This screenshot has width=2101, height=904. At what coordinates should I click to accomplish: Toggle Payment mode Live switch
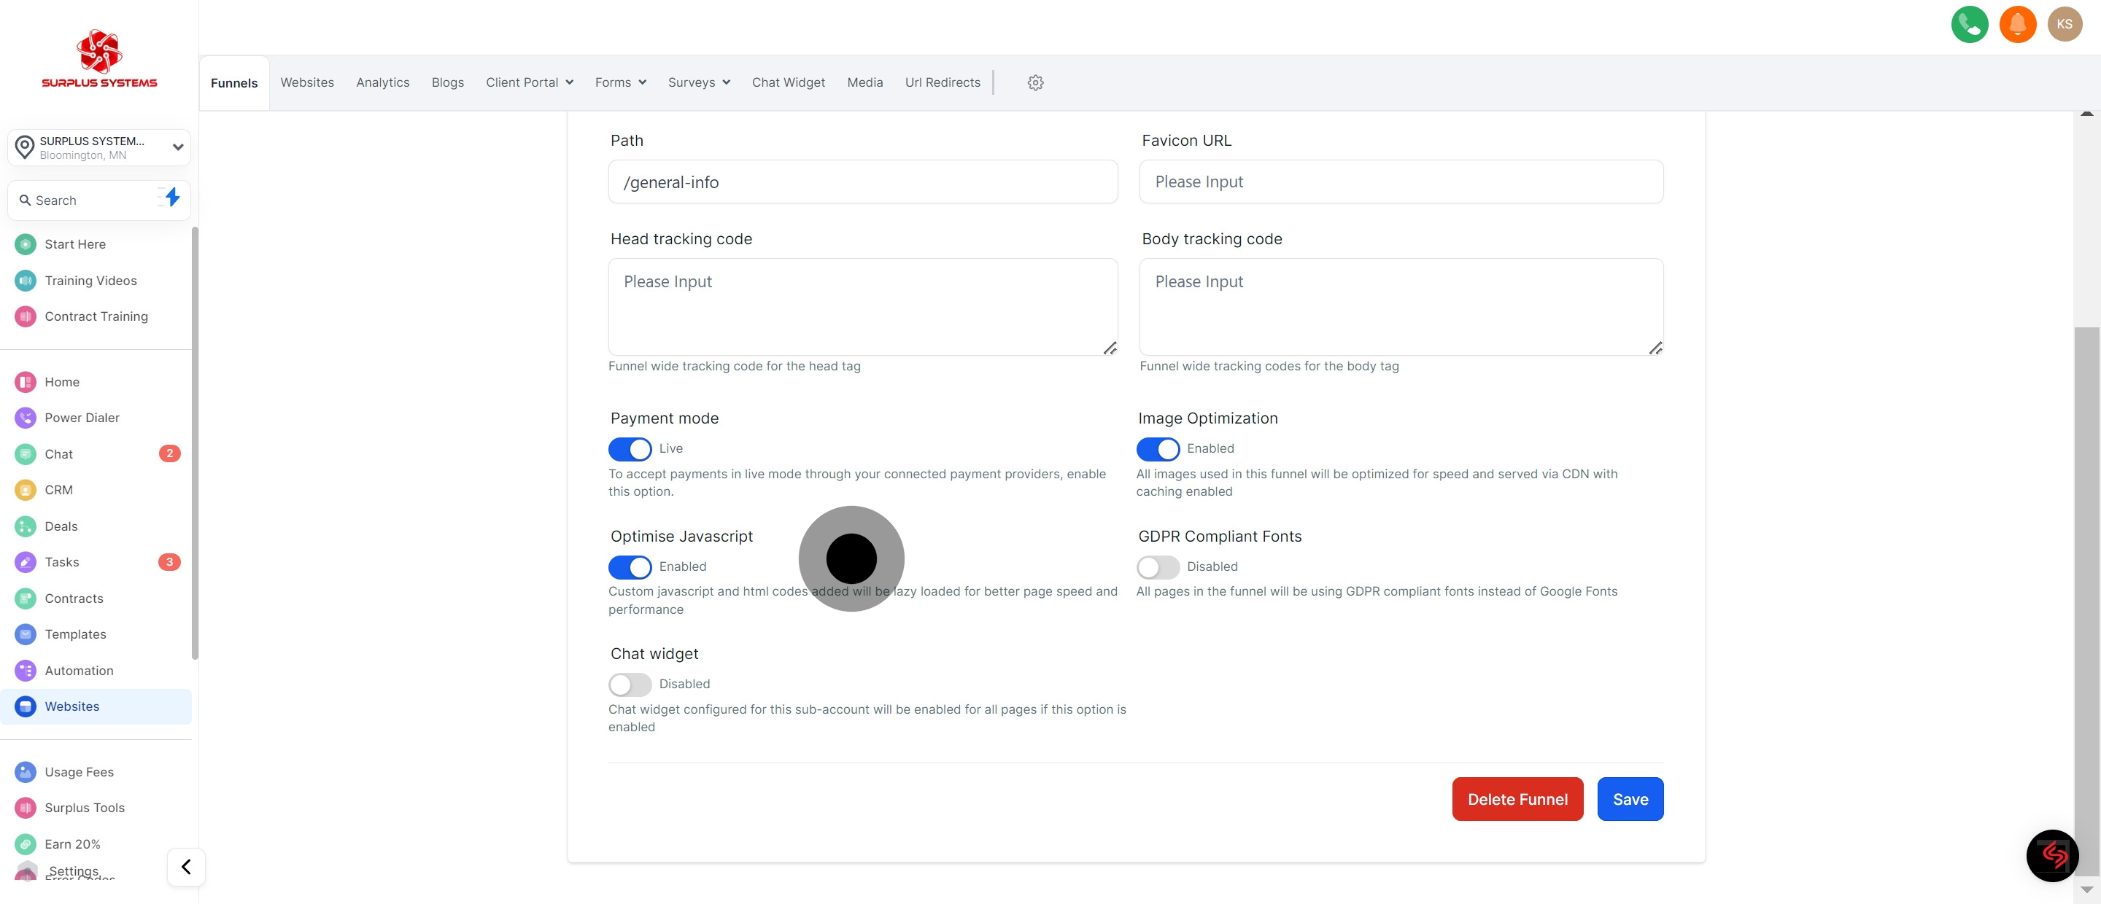(630, 449)
